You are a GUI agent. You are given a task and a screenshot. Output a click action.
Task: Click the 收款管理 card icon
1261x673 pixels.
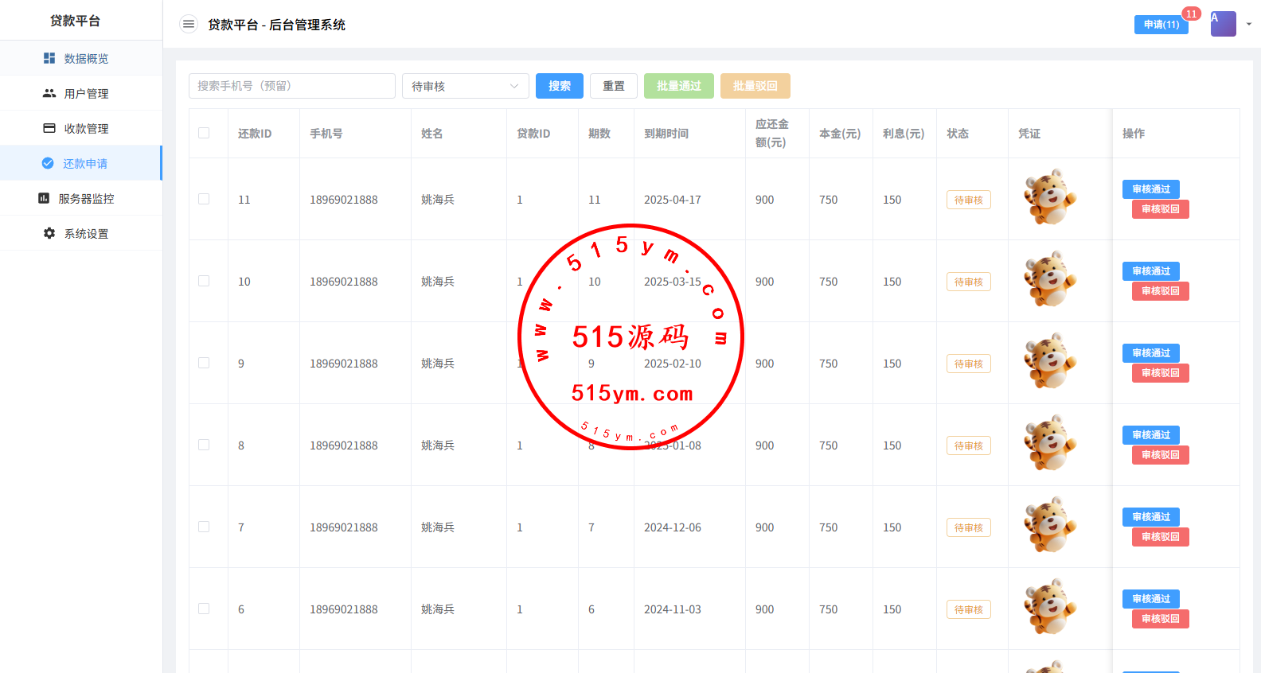pyautogui.click(x=49, y=128)
